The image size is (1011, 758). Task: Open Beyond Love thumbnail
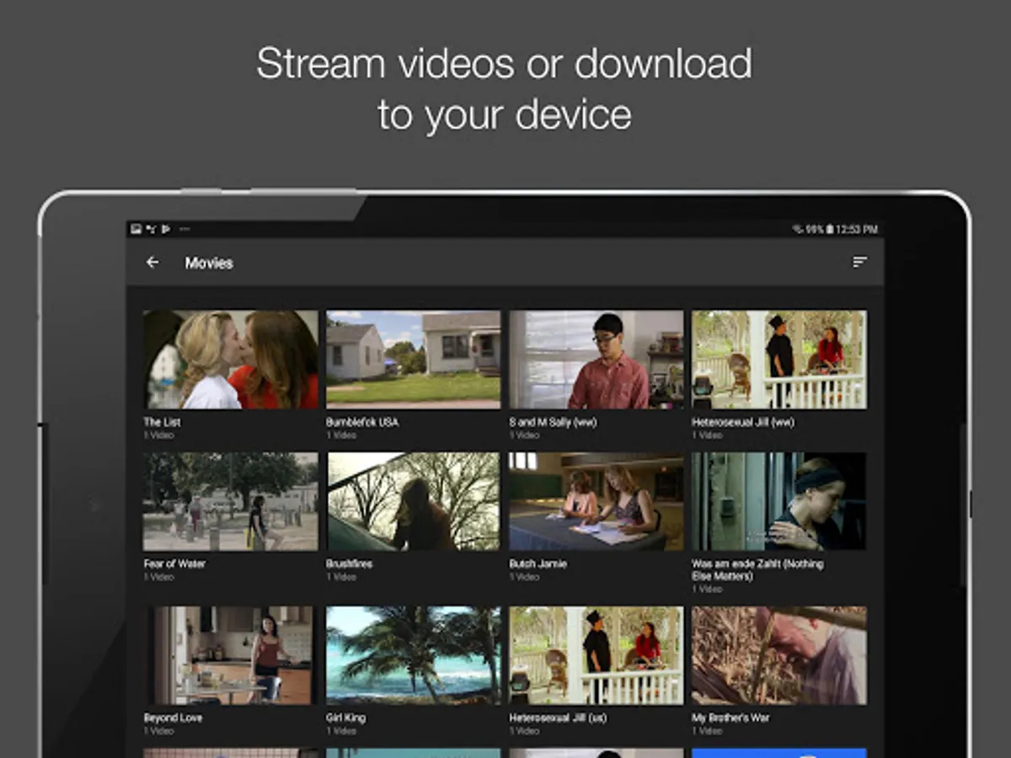point(231,655)
